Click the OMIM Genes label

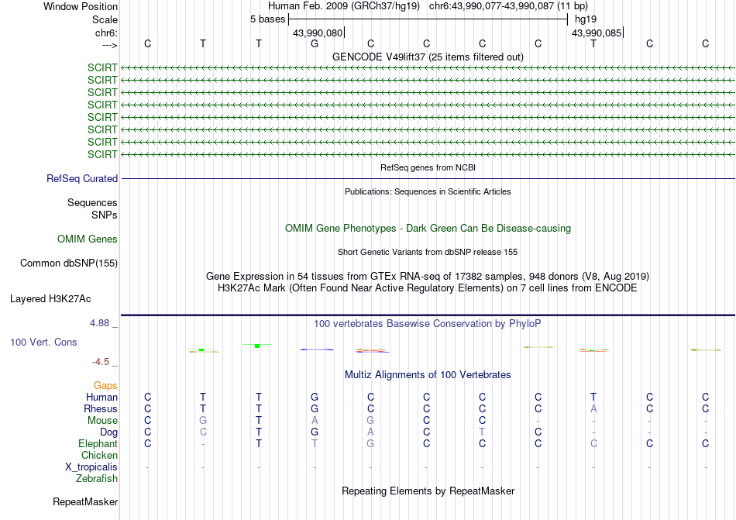(x=88, y=239)
